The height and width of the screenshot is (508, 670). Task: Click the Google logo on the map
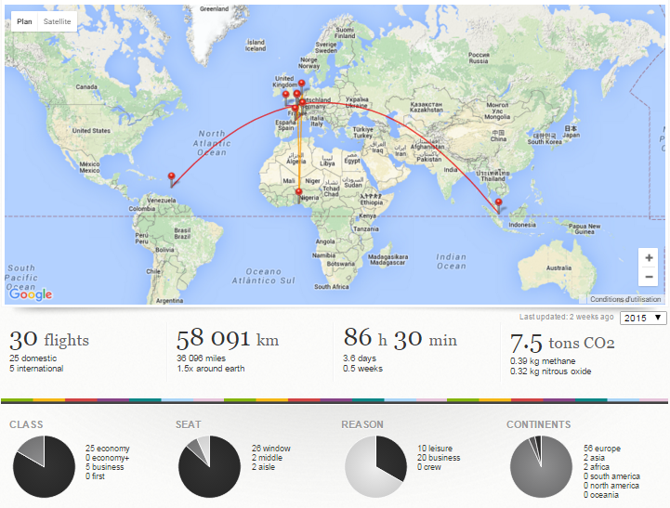(31, 293)
